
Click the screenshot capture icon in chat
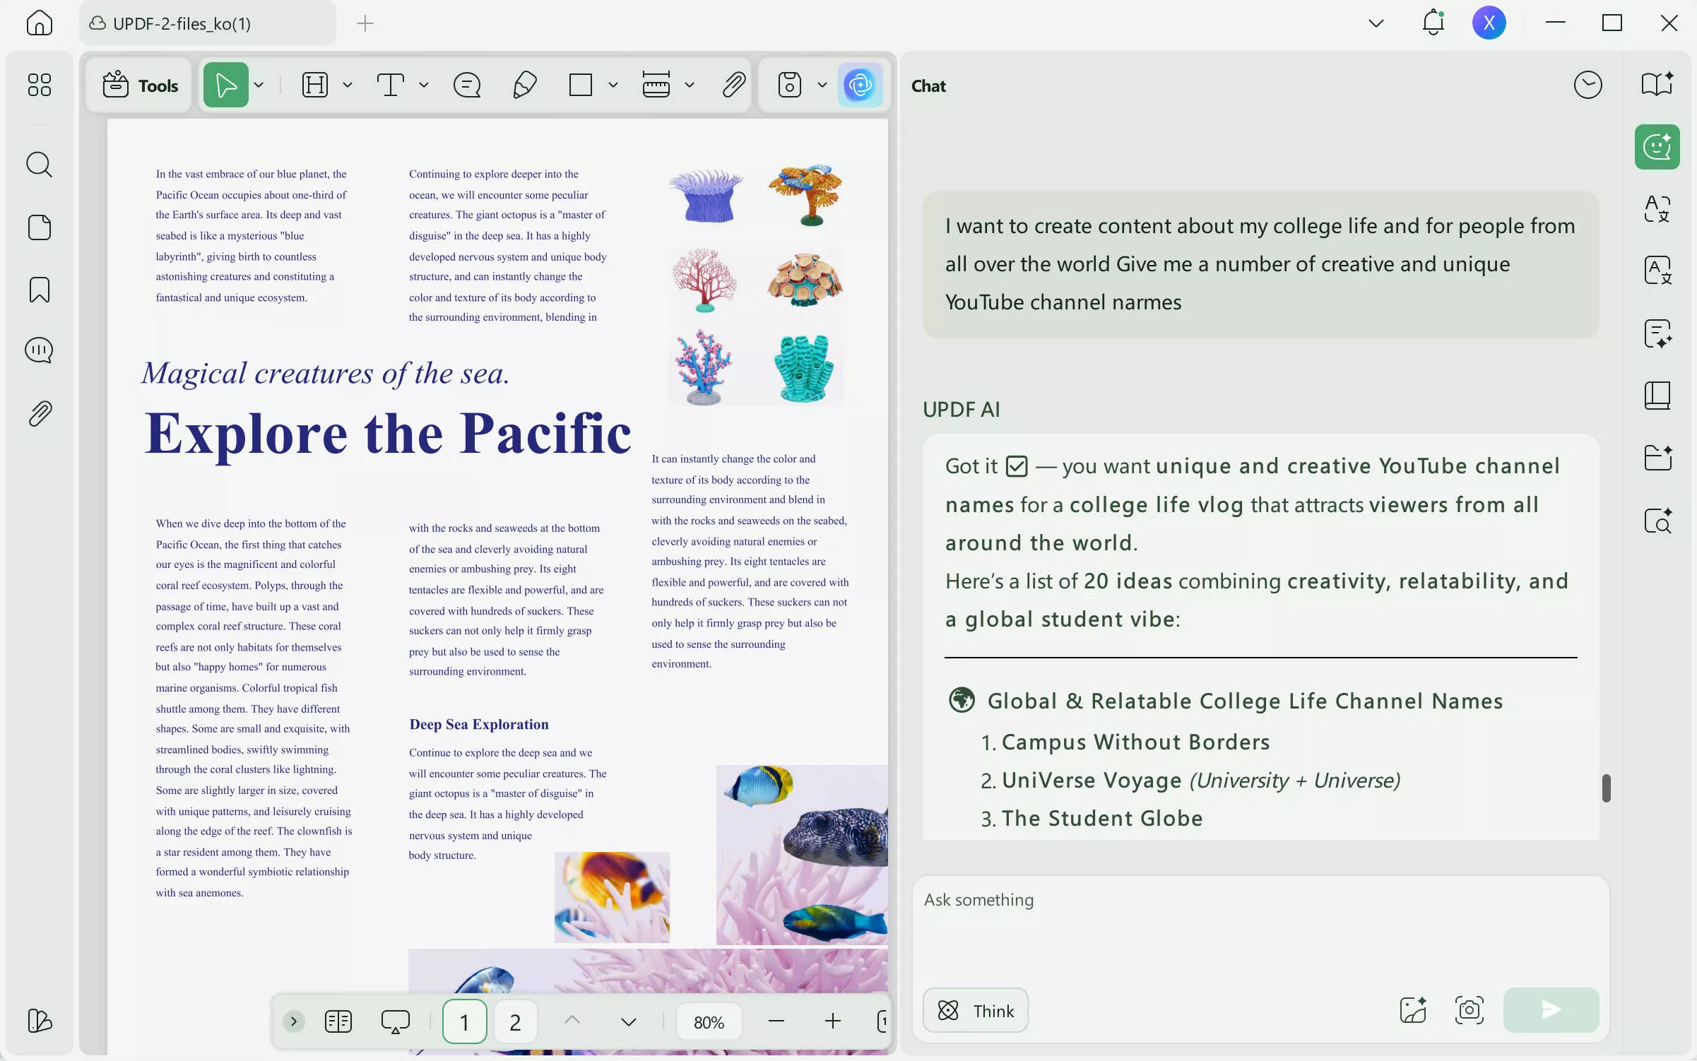click(x=1469, y=1010)
